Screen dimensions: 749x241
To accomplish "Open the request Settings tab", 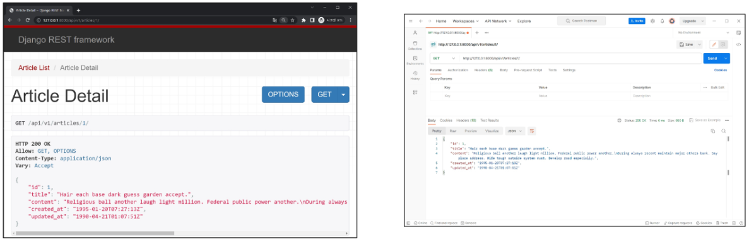I will (569, 70).
